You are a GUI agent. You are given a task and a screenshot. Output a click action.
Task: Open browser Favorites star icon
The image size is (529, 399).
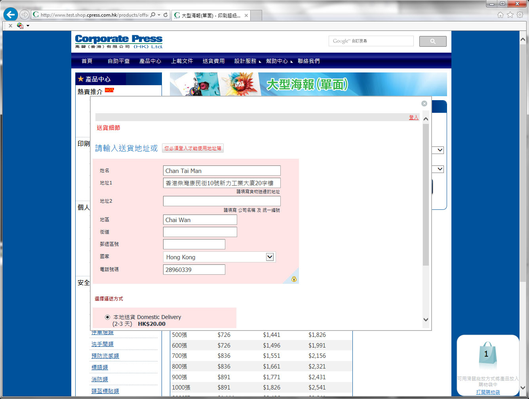(x=510, y=15)
